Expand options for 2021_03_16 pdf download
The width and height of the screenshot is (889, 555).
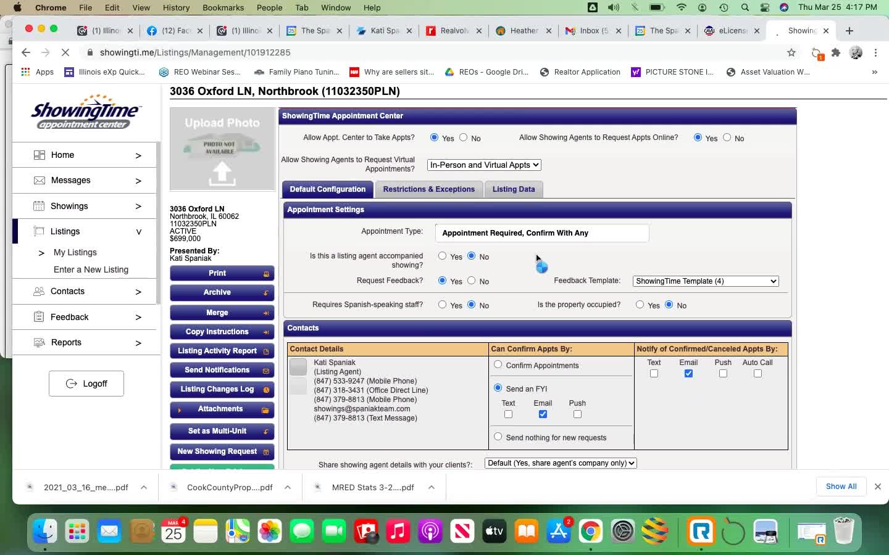tap(144, 487)
